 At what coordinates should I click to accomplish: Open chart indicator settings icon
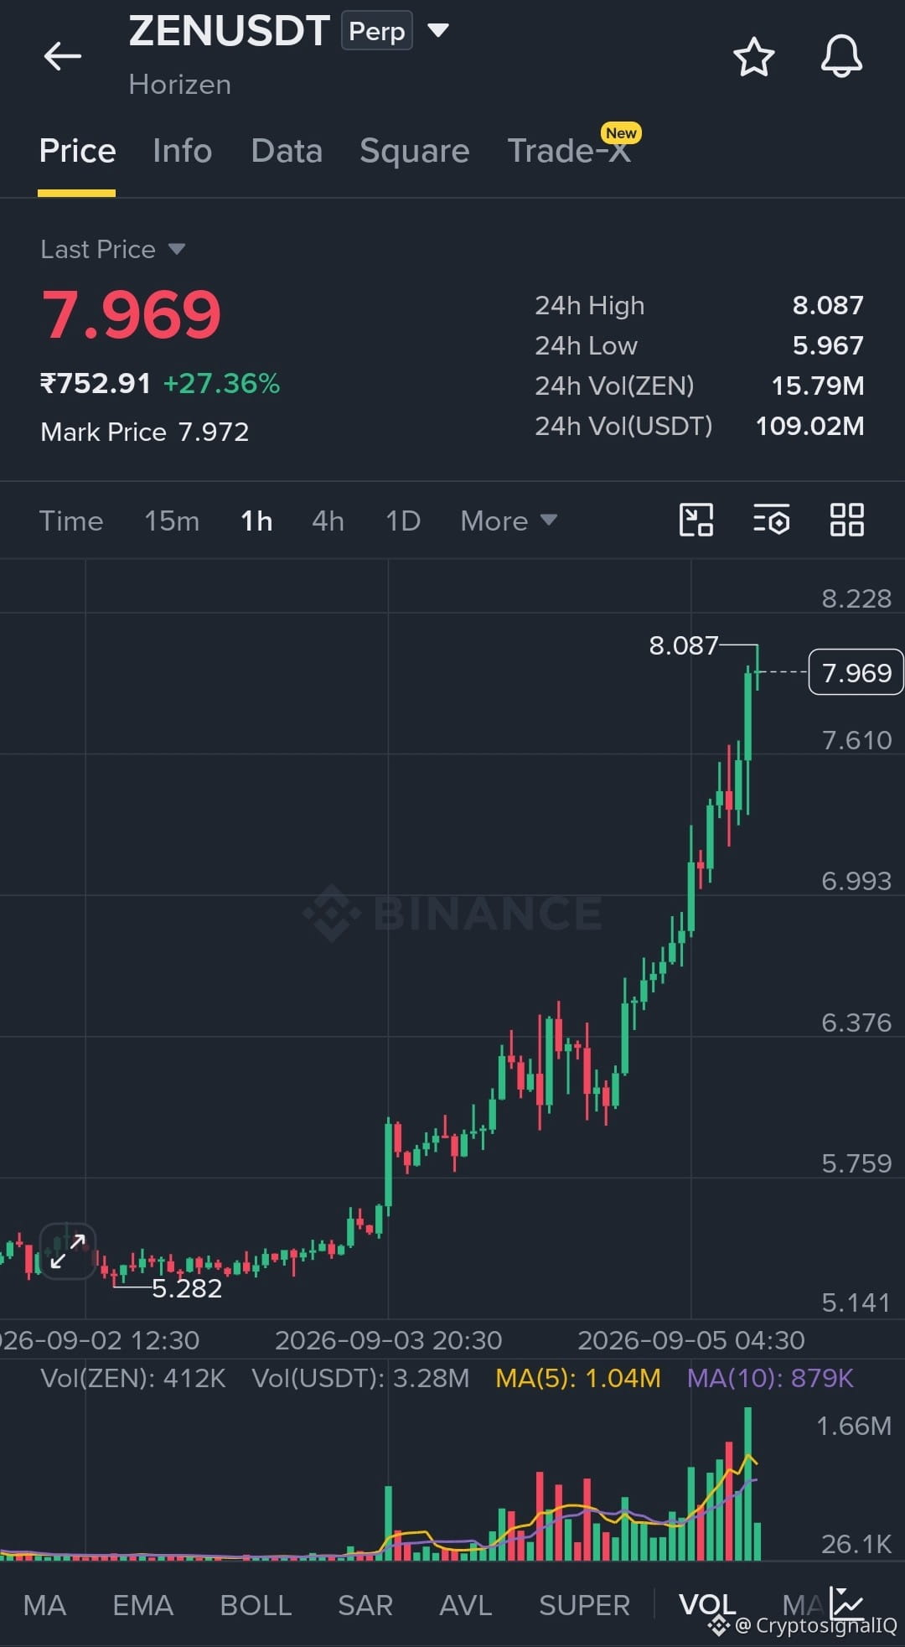pyautogui.click(x=771, y=520)
